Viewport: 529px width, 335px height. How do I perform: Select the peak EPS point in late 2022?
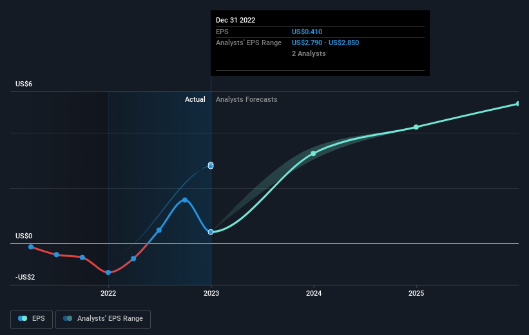pyautogui.click(x=185, y=200)
